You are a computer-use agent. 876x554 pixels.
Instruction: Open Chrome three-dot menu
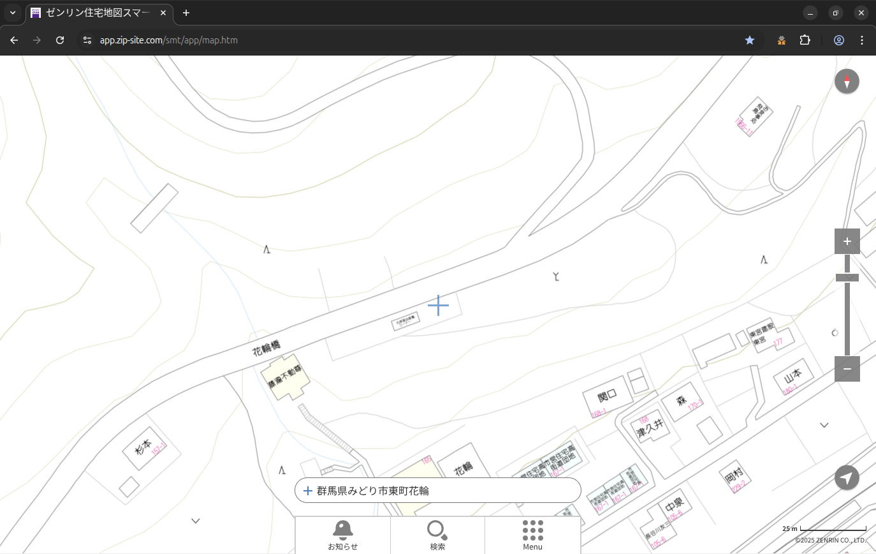[x=861, y=40]
